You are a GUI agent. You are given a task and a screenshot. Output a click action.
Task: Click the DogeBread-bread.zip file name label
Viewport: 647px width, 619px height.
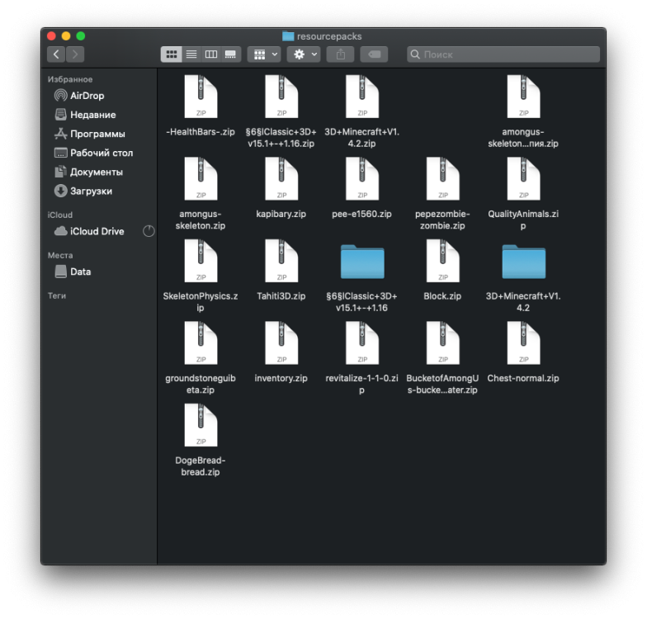[201, 465]
